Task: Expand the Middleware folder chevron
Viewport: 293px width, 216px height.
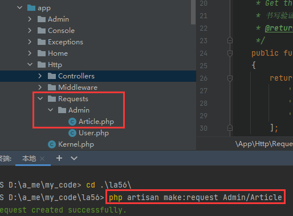Action: click(40, 88)
